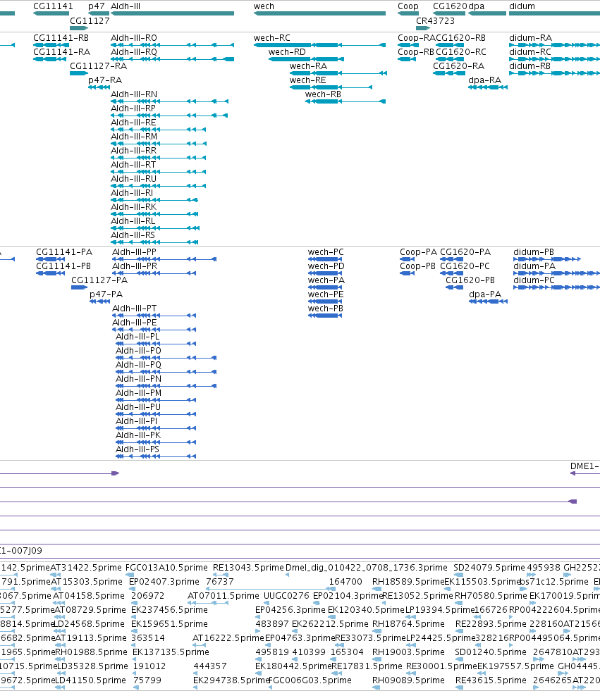Open EST SD01240.5prime

click(x=491, y=652)
